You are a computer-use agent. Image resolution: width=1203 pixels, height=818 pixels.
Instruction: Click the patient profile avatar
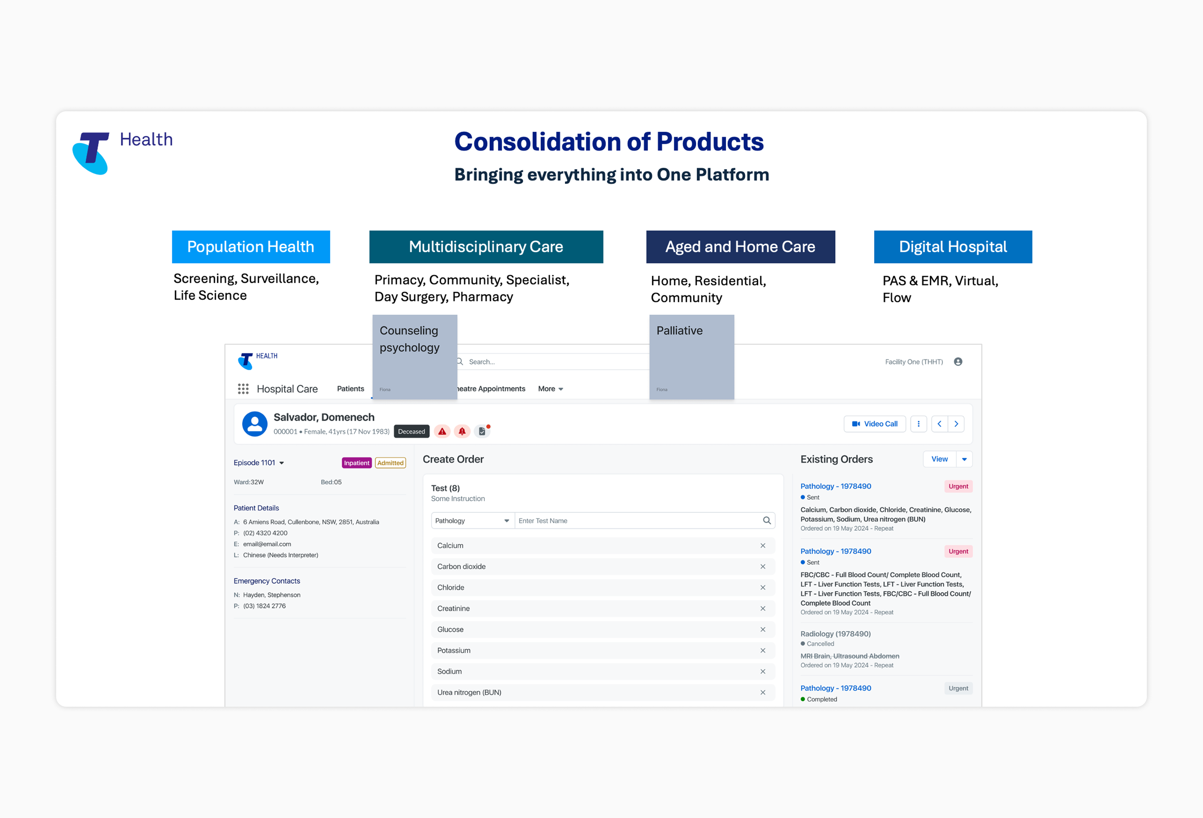pyautogui.click(x=255, y=424)
